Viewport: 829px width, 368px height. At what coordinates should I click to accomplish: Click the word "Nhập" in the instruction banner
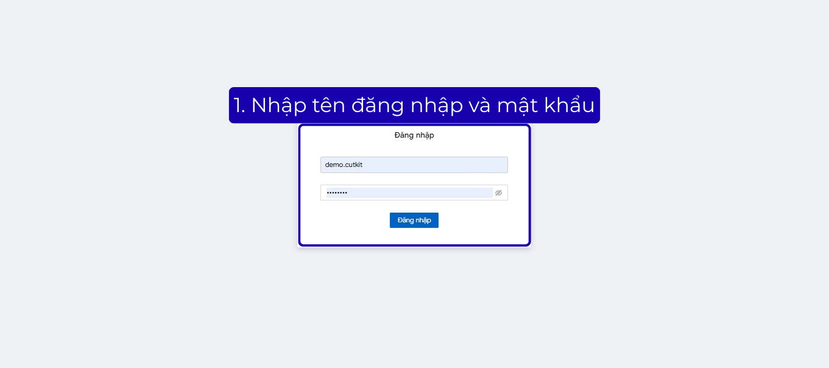[x=279, y=105]
